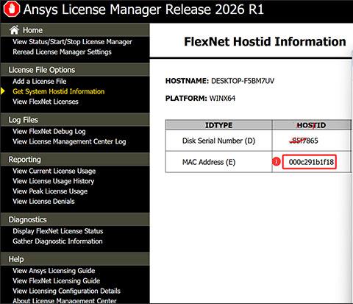Click the HOSTID column header
This screenshot has height=304, width=353.
click(x=311, y=125)
